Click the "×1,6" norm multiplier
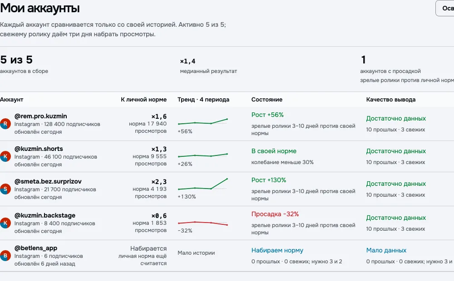The width and height of the screenshot is (454, 281). coord(159,116)
